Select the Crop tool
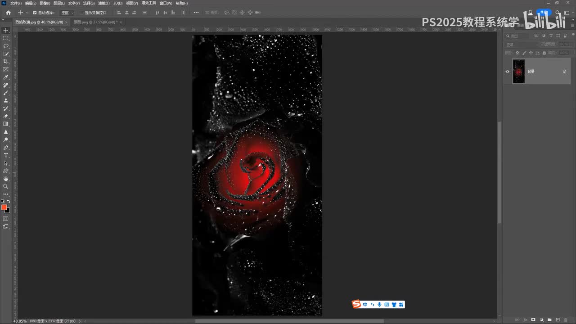Screen dimensions: 576x324 click(6, 62)
